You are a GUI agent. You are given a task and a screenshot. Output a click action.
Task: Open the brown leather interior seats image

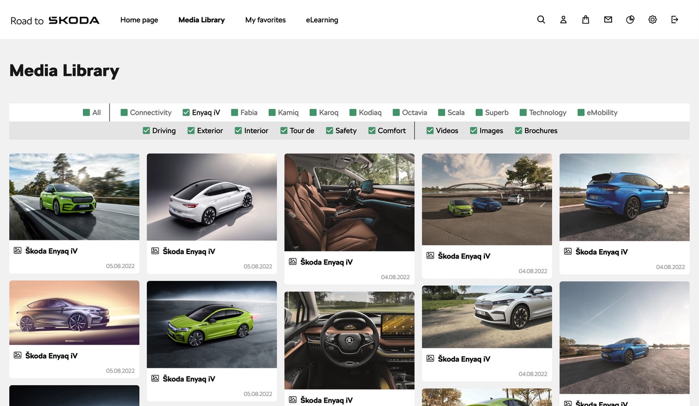(x=349, y=202)
